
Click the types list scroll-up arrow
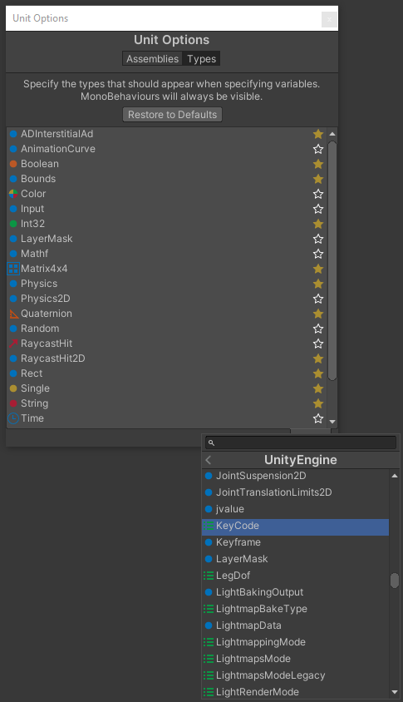click(x=332, y=134)
